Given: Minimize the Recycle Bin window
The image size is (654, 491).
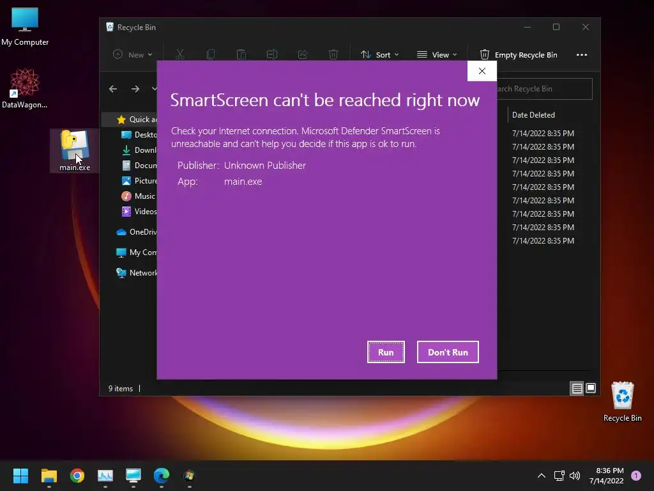Looking at the screenshot, I should point(527,27).
